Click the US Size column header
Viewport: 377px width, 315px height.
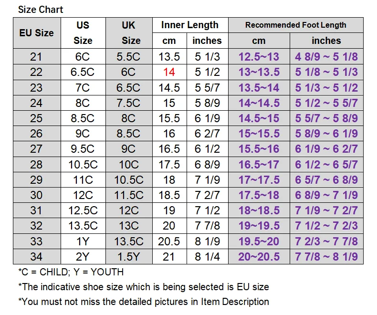83,33
